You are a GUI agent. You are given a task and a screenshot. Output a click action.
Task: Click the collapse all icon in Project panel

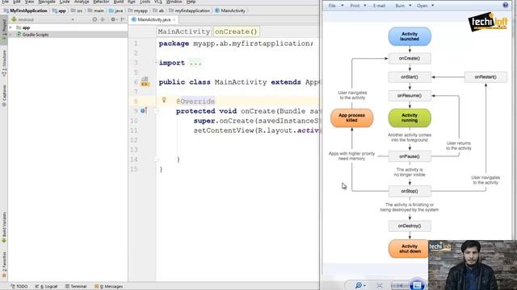(103, 19)
